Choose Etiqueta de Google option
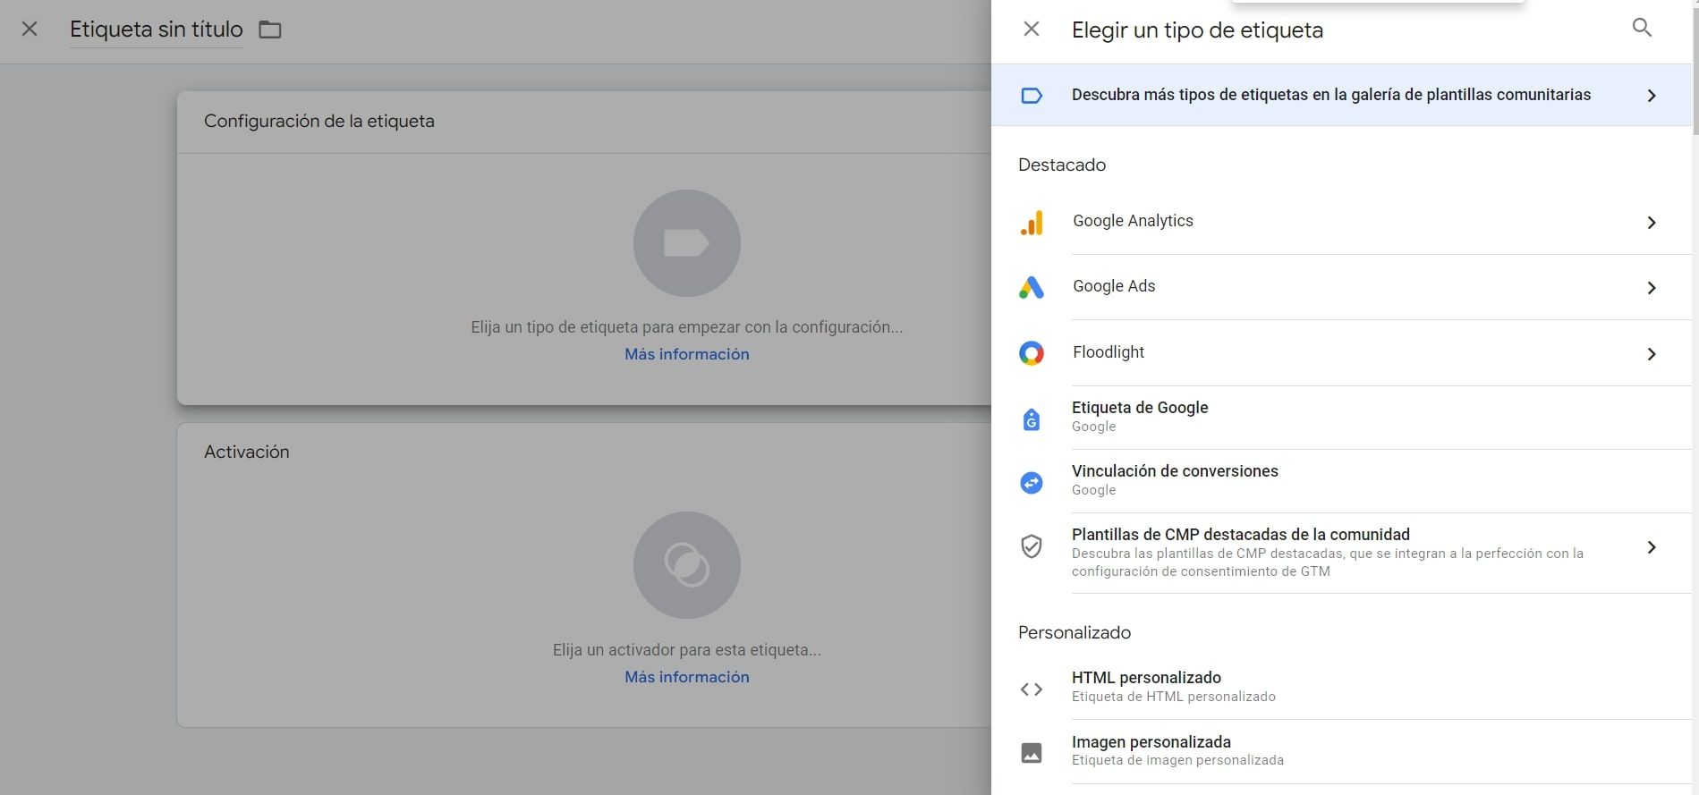This screenshot has height=795, width=1699. click(x=1341, y=418)
